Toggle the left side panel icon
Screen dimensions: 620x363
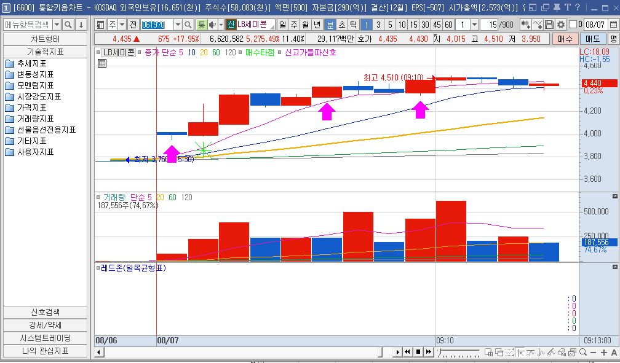[100, 25]
